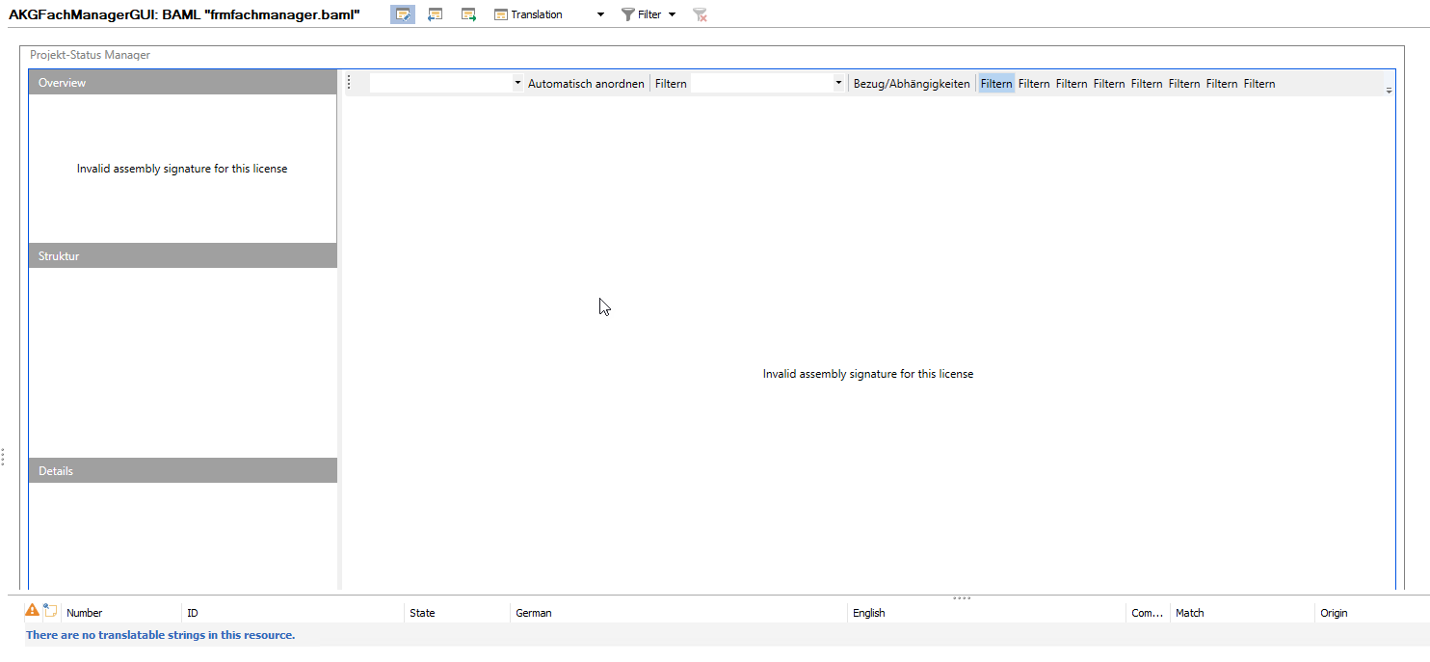Open the Filter dropdown arrow

(x=673, y=14)
